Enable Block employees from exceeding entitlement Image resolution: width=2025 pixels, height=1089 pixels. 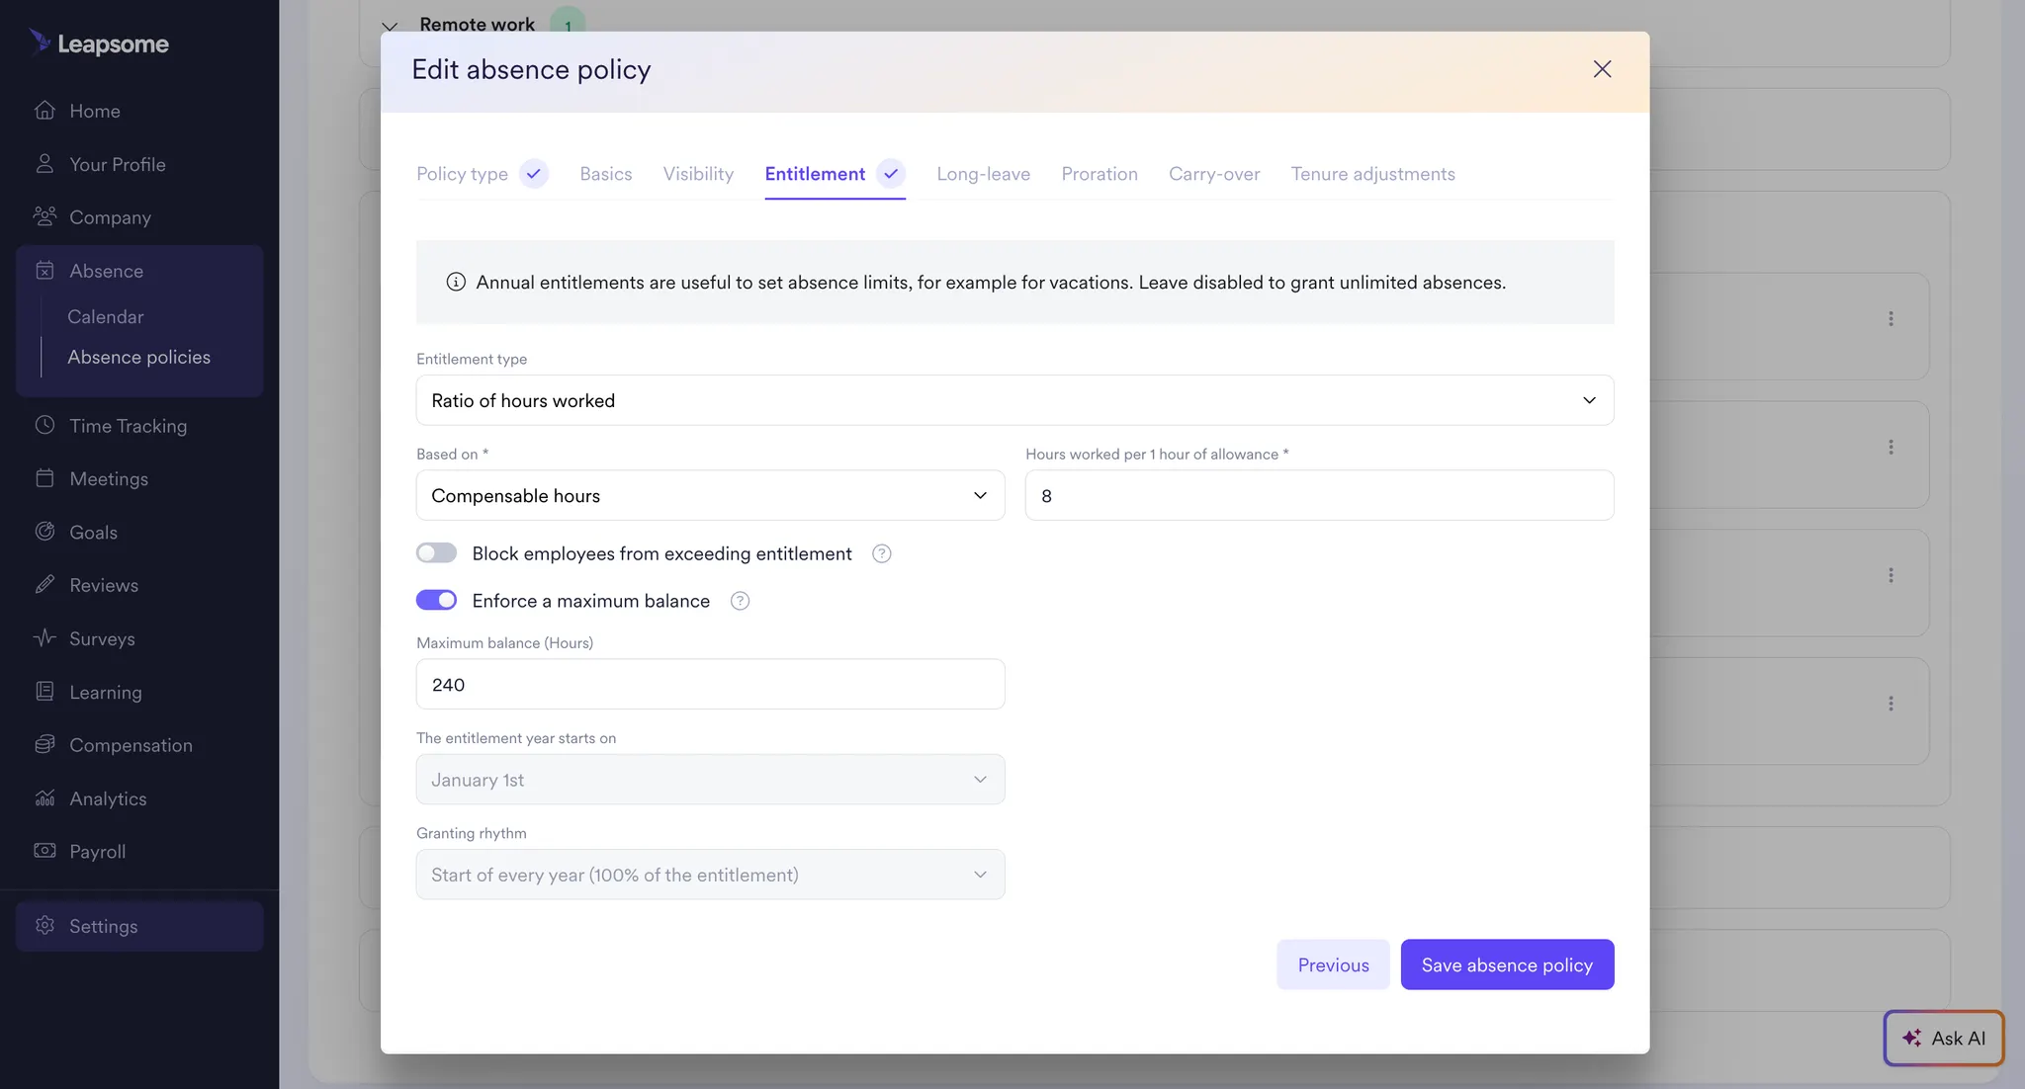pos(436,552)
